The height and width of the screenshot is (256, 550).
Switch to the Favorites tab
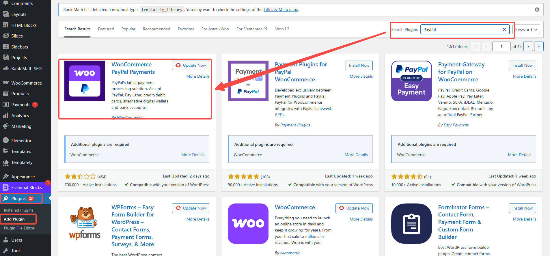point(186,29)
